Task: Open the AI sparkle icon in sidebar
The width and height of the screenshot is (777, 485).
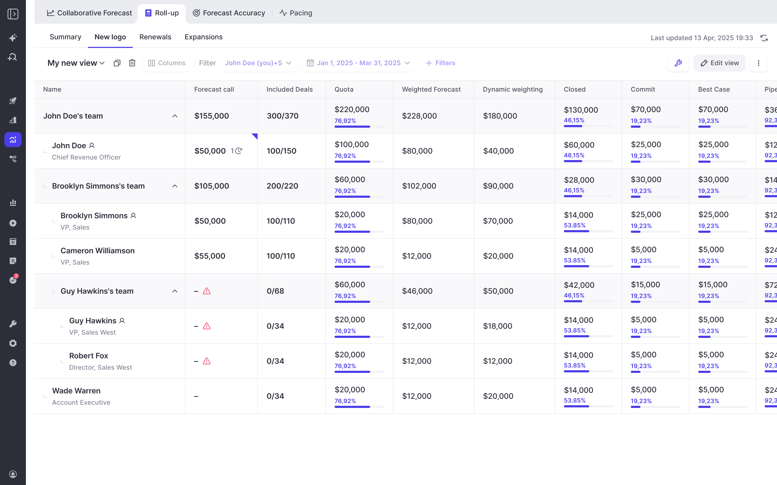Action: pos(13,38)
